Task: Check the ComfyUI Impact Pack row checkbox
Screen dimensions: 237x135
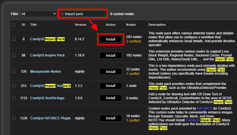Action: [14, 39]
